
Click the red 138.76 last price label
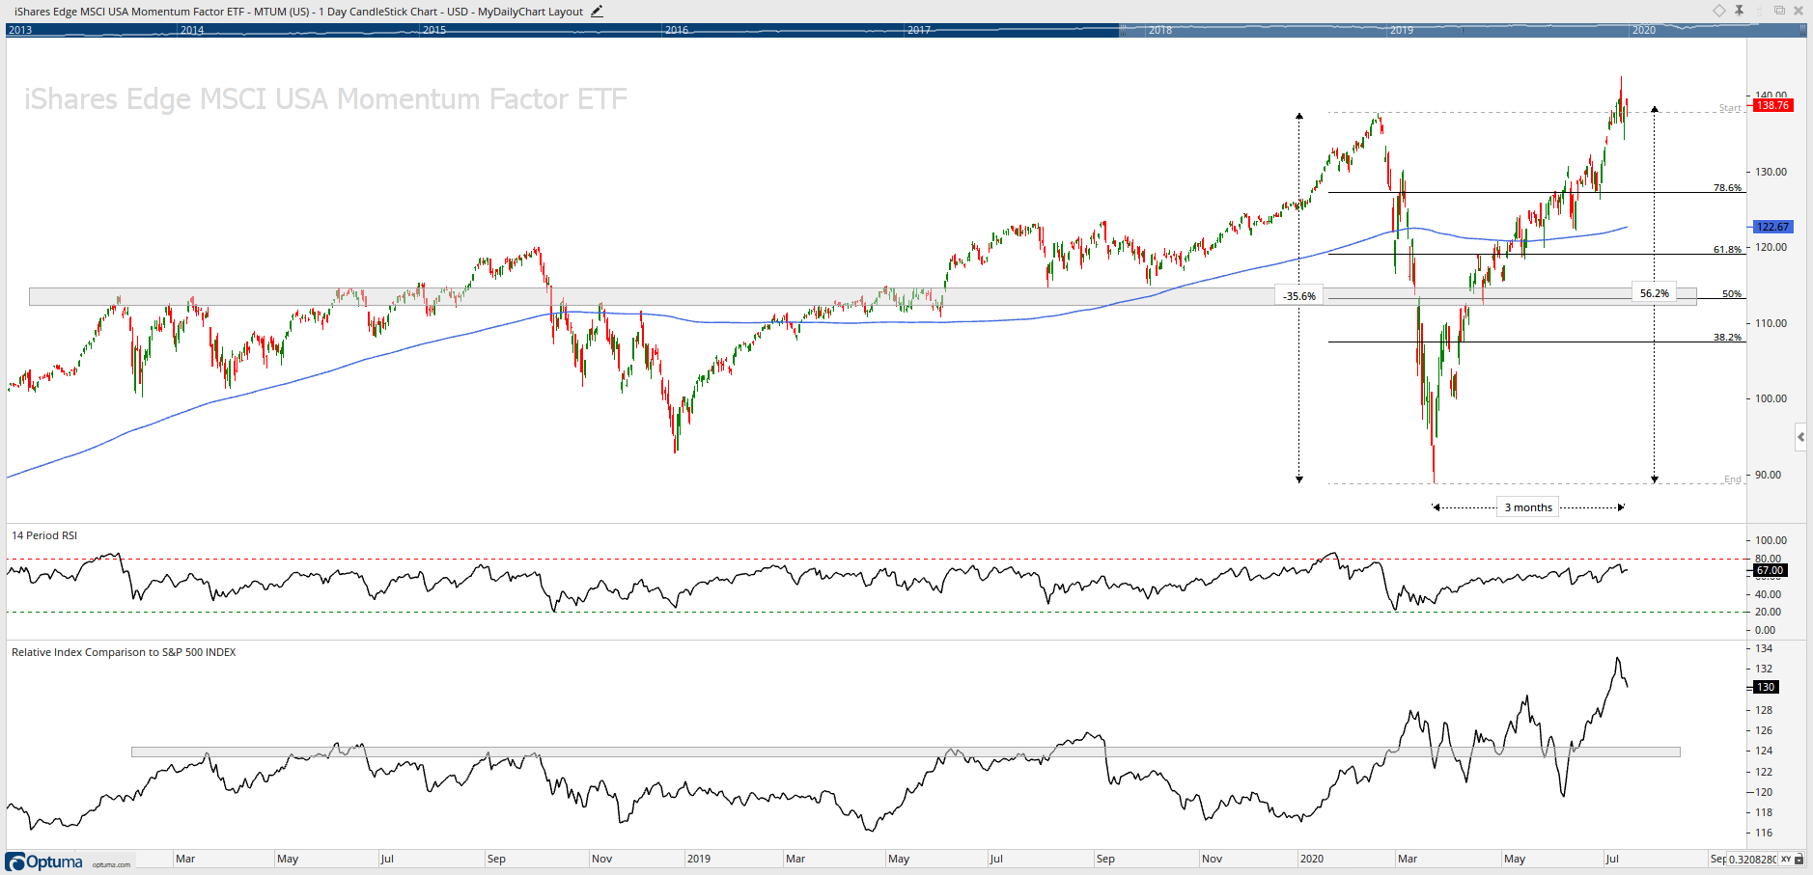[1772, 105]
